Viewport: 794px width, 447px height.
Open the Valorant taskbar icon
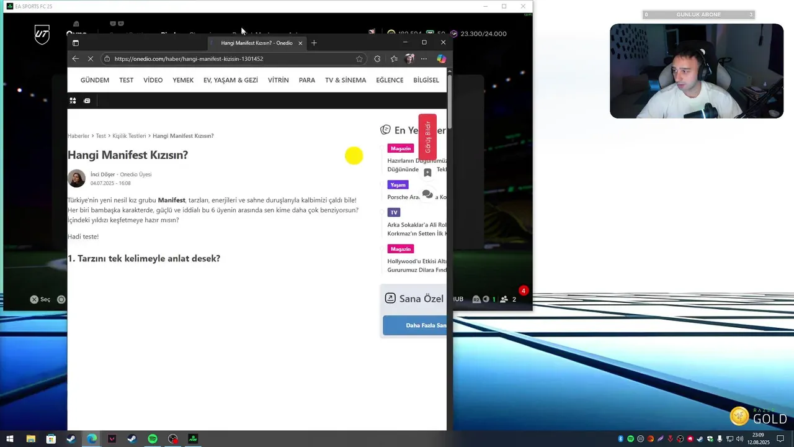[x=112, y=439]
